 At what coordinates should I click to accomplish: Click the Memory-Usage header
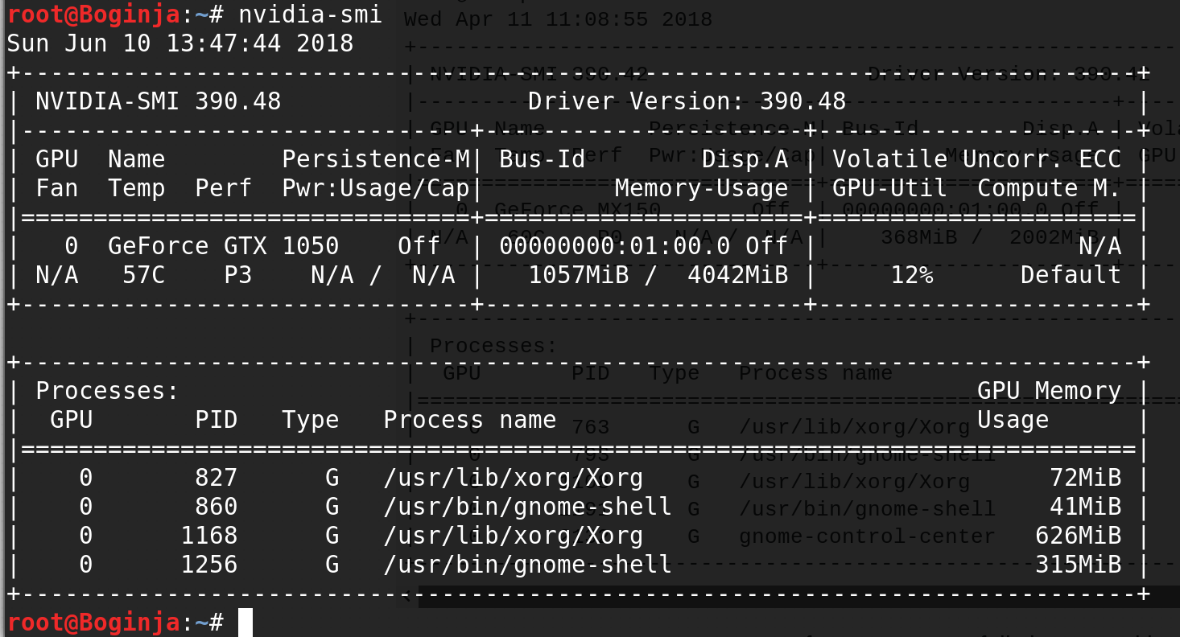[702, 188]
